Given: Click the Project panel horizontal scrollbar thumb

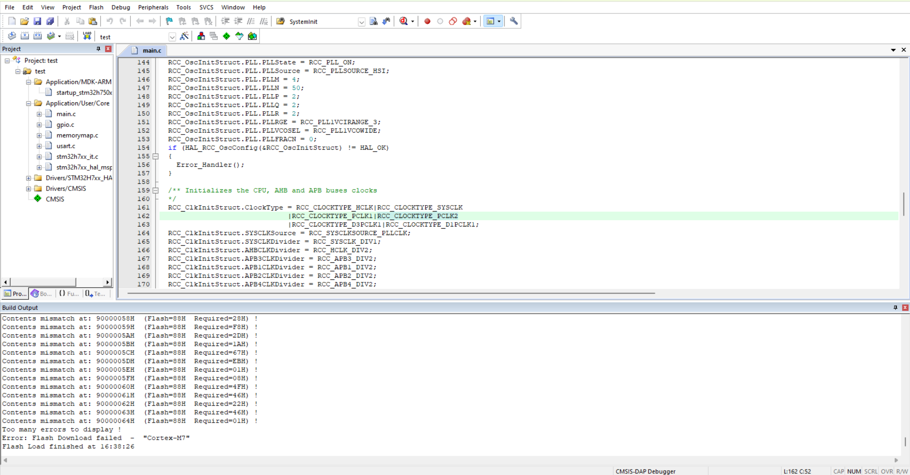Looking at the screenshot, I should 43,282.
